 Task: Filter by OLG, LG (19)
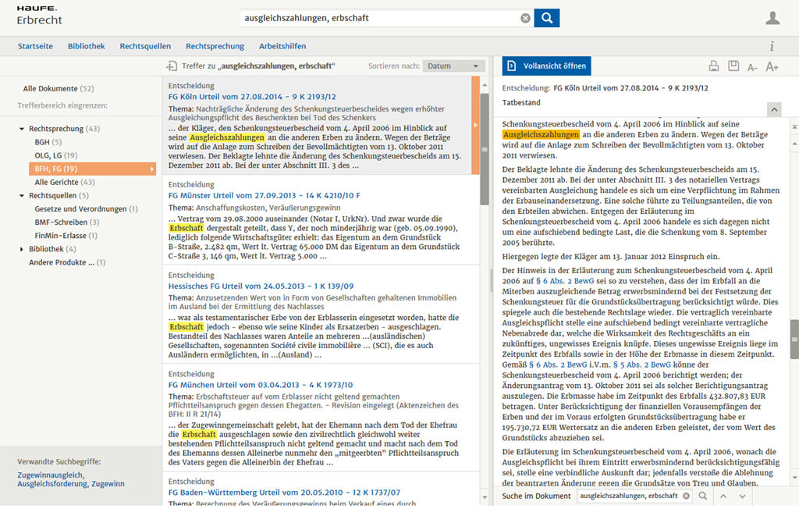click(56, 155)
